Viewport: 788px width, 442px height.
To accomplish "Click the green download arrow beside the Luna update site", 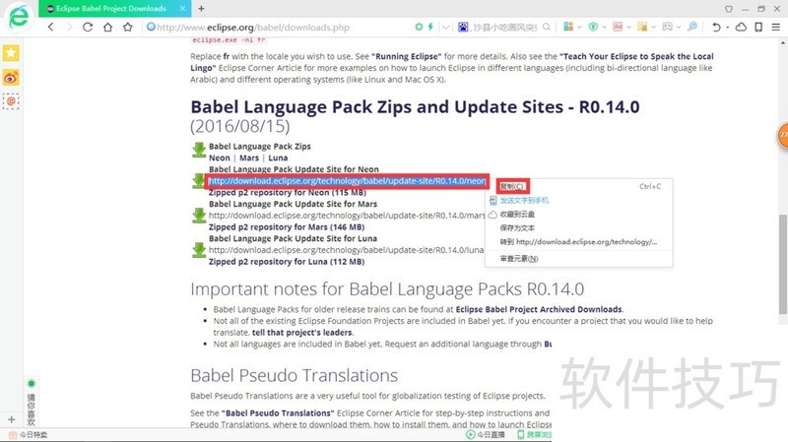I will (x=199, y=250).
